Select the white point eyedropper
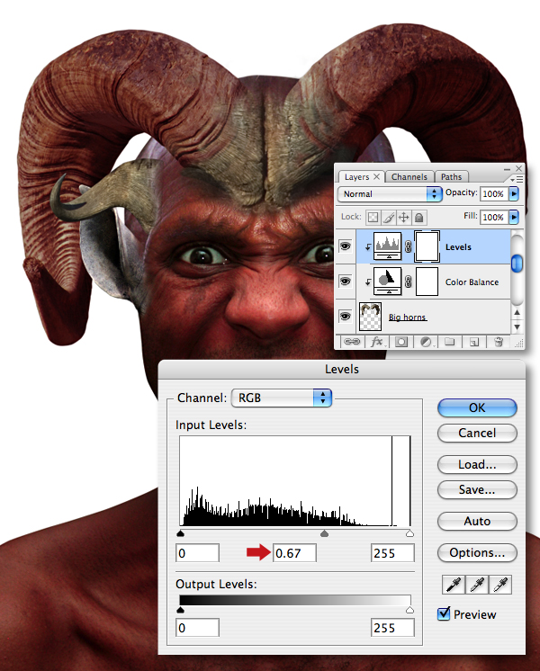The image size is (540, 671). pos(500,585)
